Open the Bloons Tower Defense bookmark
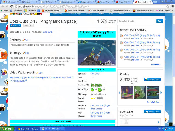 [x=75, y=11]
